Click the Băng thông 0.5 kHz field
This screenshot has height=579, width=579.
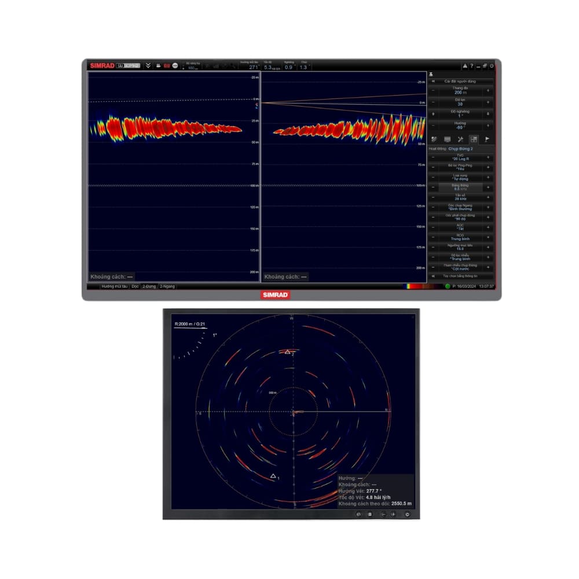click(x=460, y=188)
